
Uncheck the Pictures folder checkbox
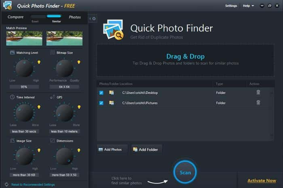click(101, 103)
